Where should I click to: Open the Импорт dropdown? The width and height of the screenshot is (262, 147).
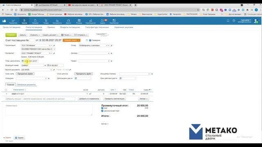point(144,99)
